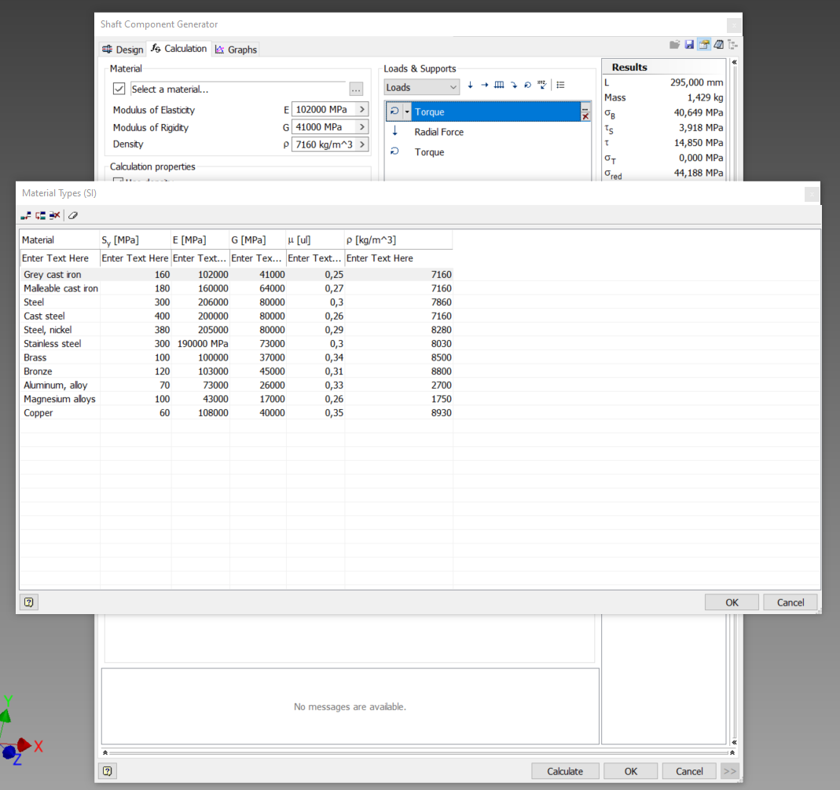Click the bottom-right double up-arrow collapse icon

(x=732, y=752)
